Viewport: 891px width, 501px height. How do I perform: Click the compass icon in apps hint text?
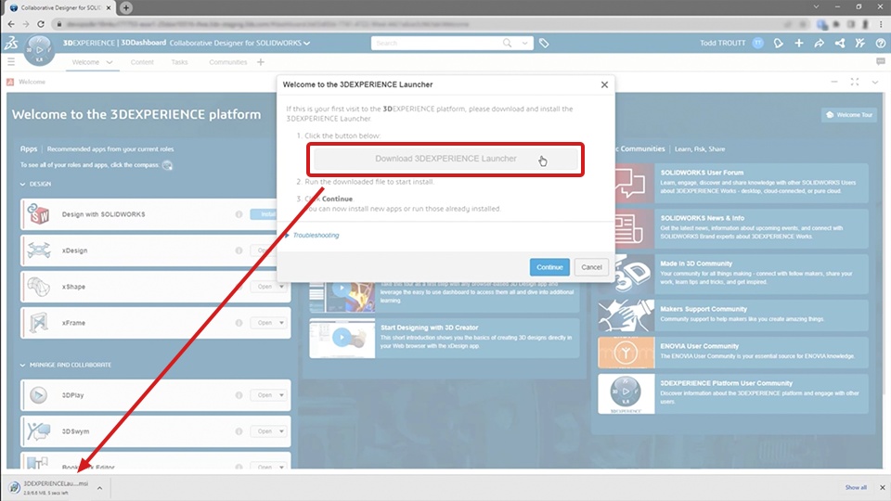(x=167, y=165)
